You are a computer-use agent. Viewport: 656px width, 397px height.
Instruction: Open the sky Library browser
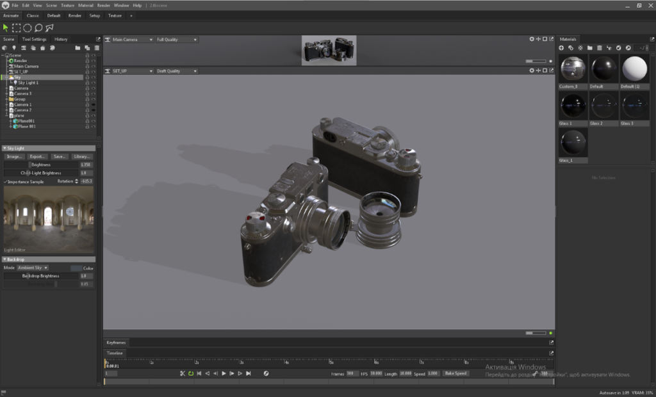point(81,156)
